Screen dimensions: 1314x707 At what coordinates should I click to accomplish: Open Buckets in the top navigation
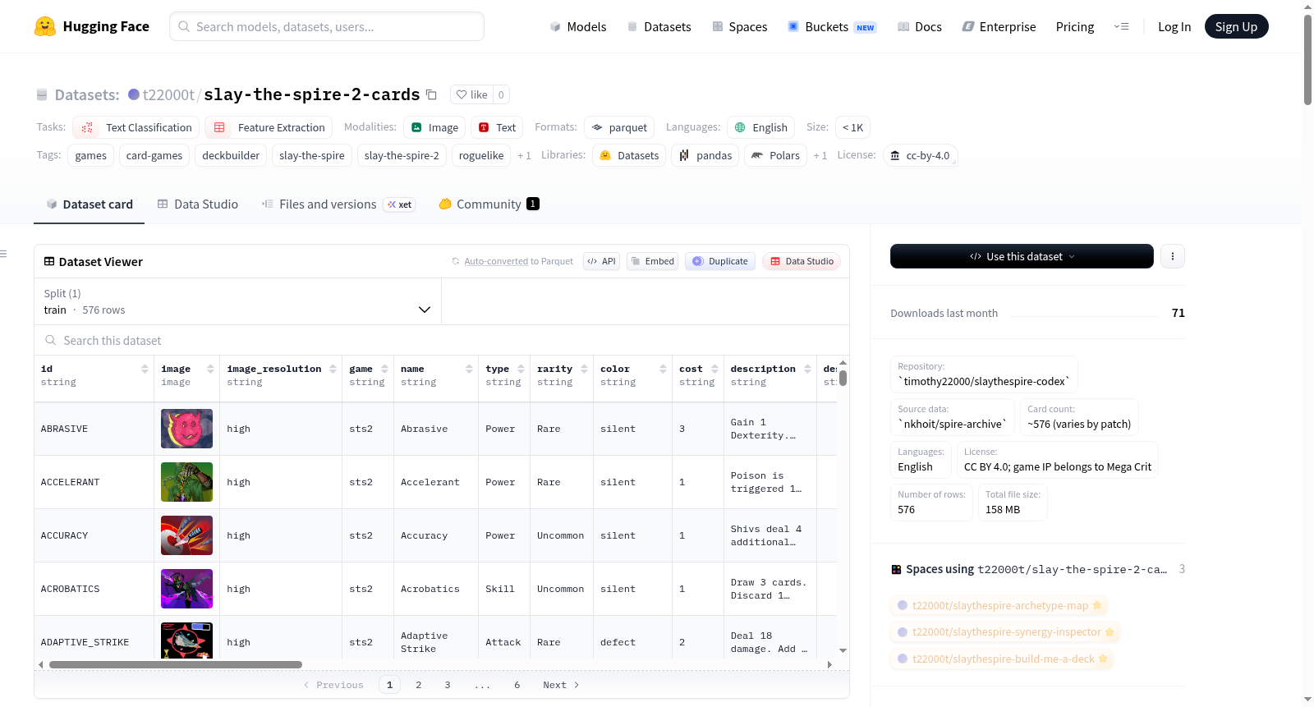(x=832, y=26)
